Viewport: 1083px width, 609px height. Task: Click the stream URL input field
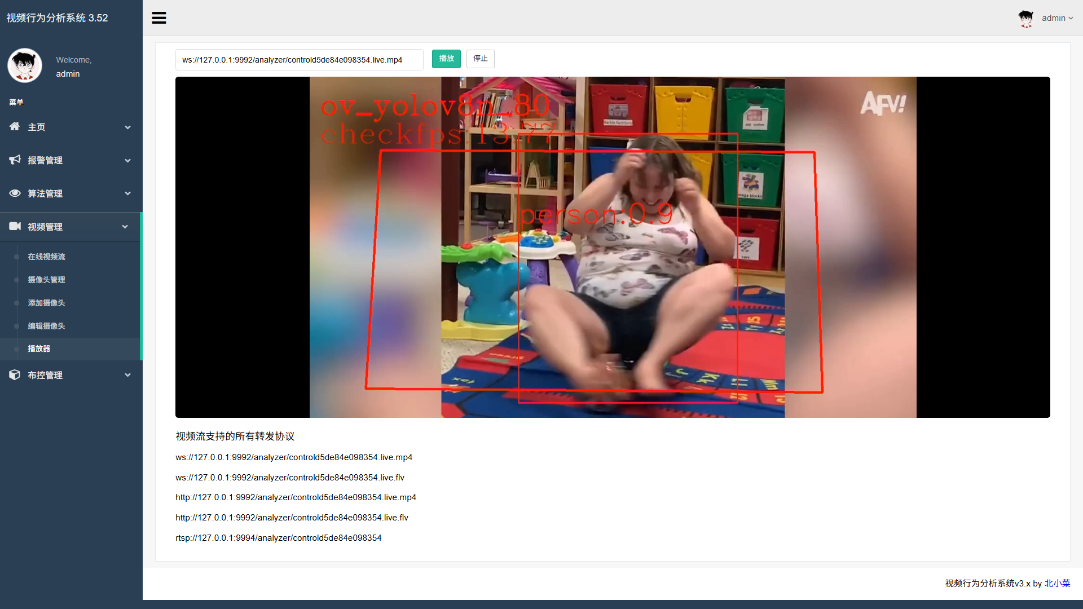[299, 60]
